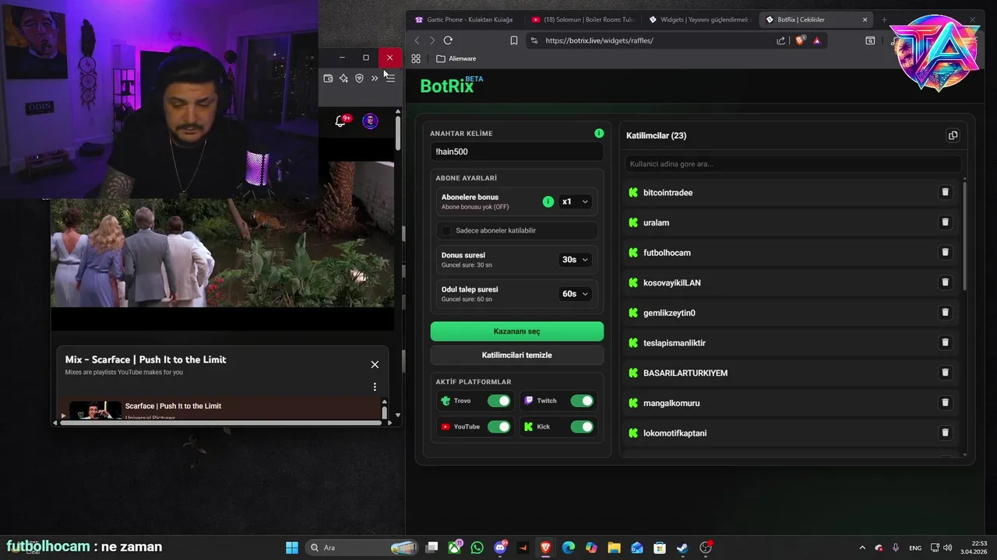Viewport: 997px width, 560px height.
Task: Click the volume icon in system tray
Action: (x=948, y=548)
